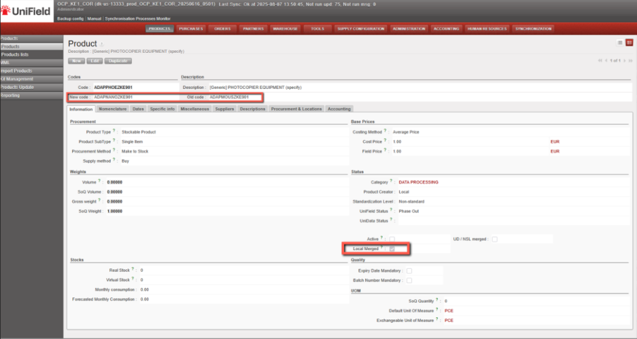Select the form view icon
Viewport: 637px width, 339px height.
coord(629,42)
